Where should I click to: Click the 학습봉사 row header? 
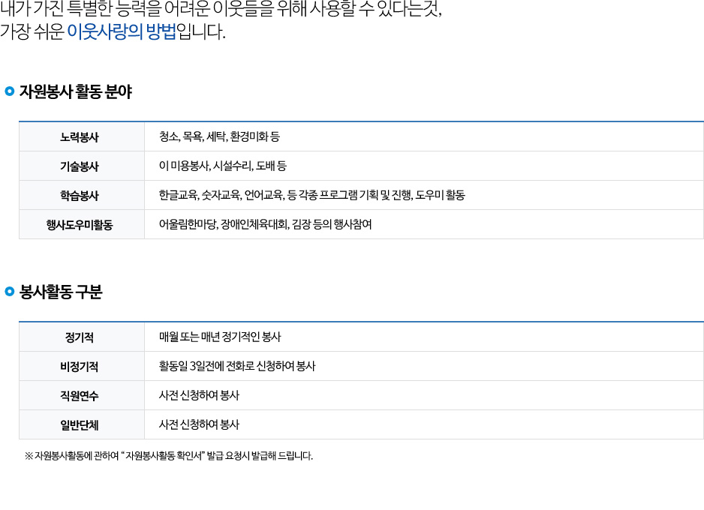tap(82, 195)
